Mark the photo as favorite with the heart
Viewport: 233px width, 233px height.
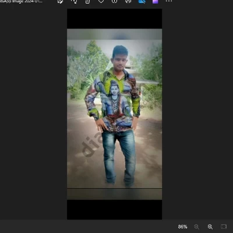pos(101,1)
